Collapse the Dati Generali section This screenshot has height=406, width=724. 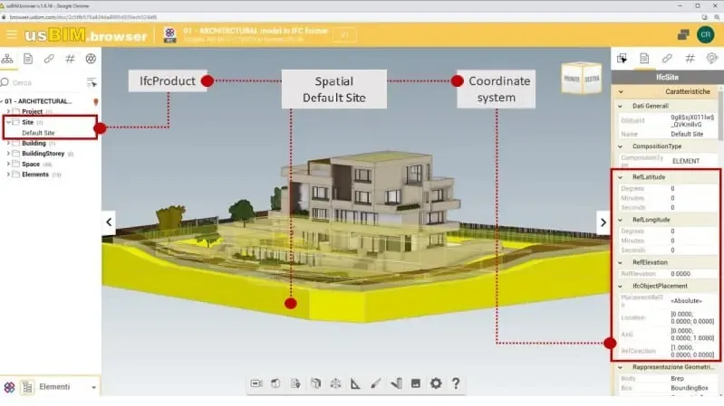(621, 107)
